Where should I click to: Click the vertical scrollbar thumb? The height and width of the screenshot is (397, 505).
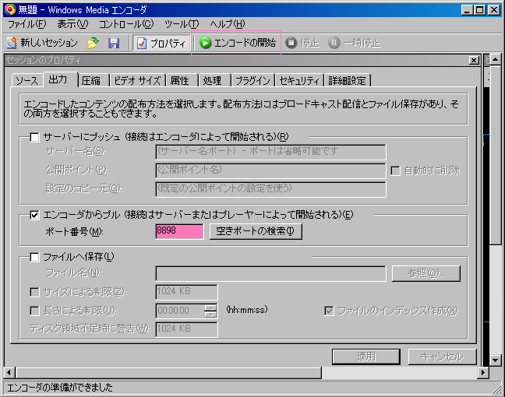click(x=496, y=155)
